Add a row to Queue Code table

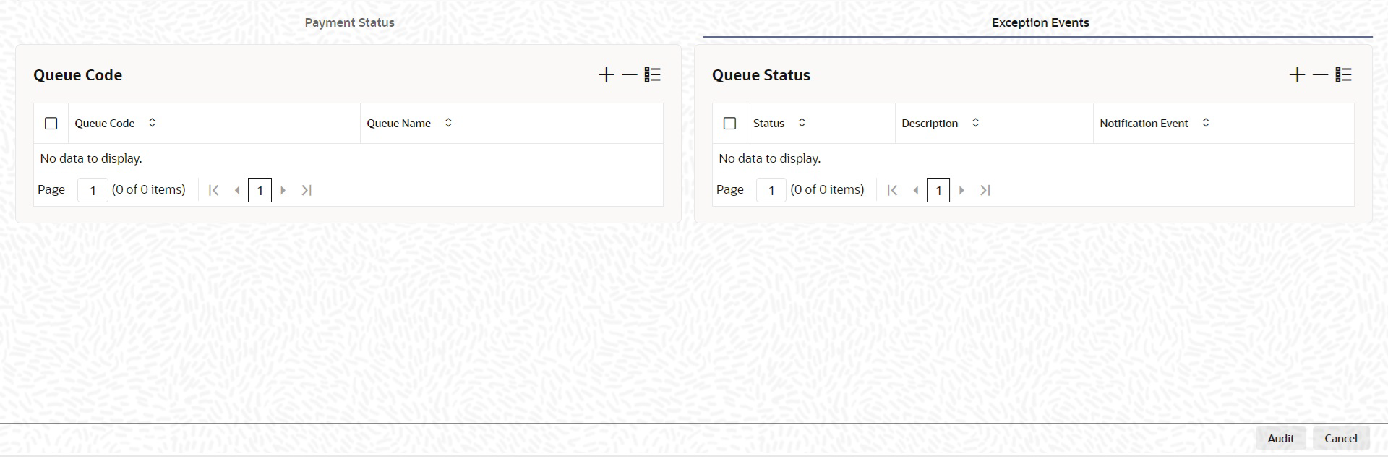606,74
